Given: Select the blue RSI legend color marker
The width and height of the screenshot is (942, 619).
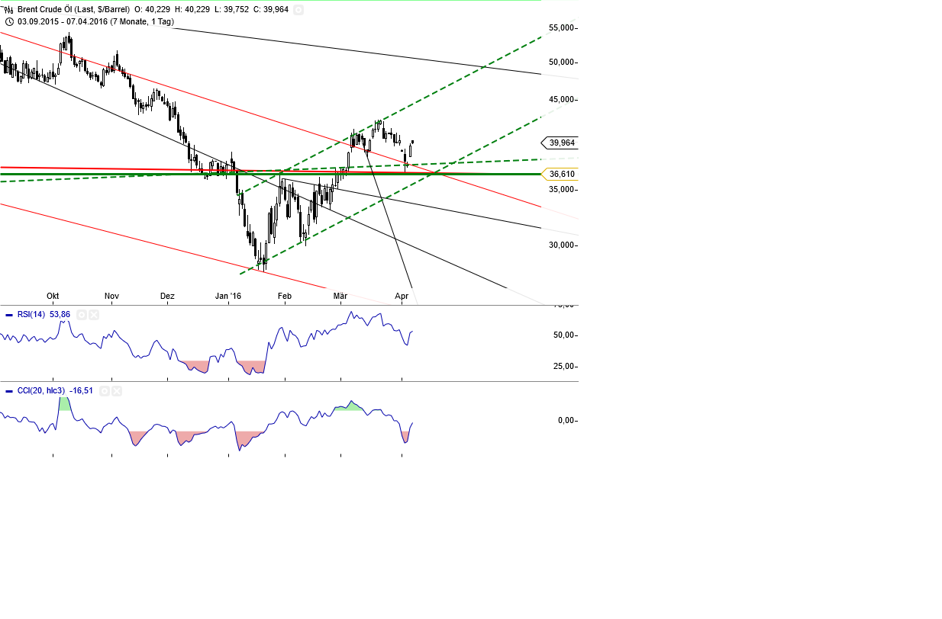Looking at the screenshot, I should (9, 314).
